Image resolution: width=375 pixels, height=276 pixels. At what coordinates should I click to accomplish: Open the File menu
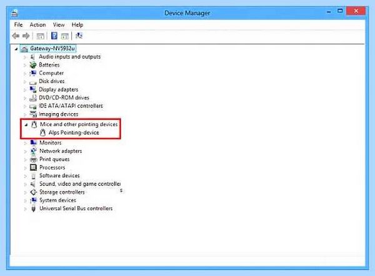(18, 24)
